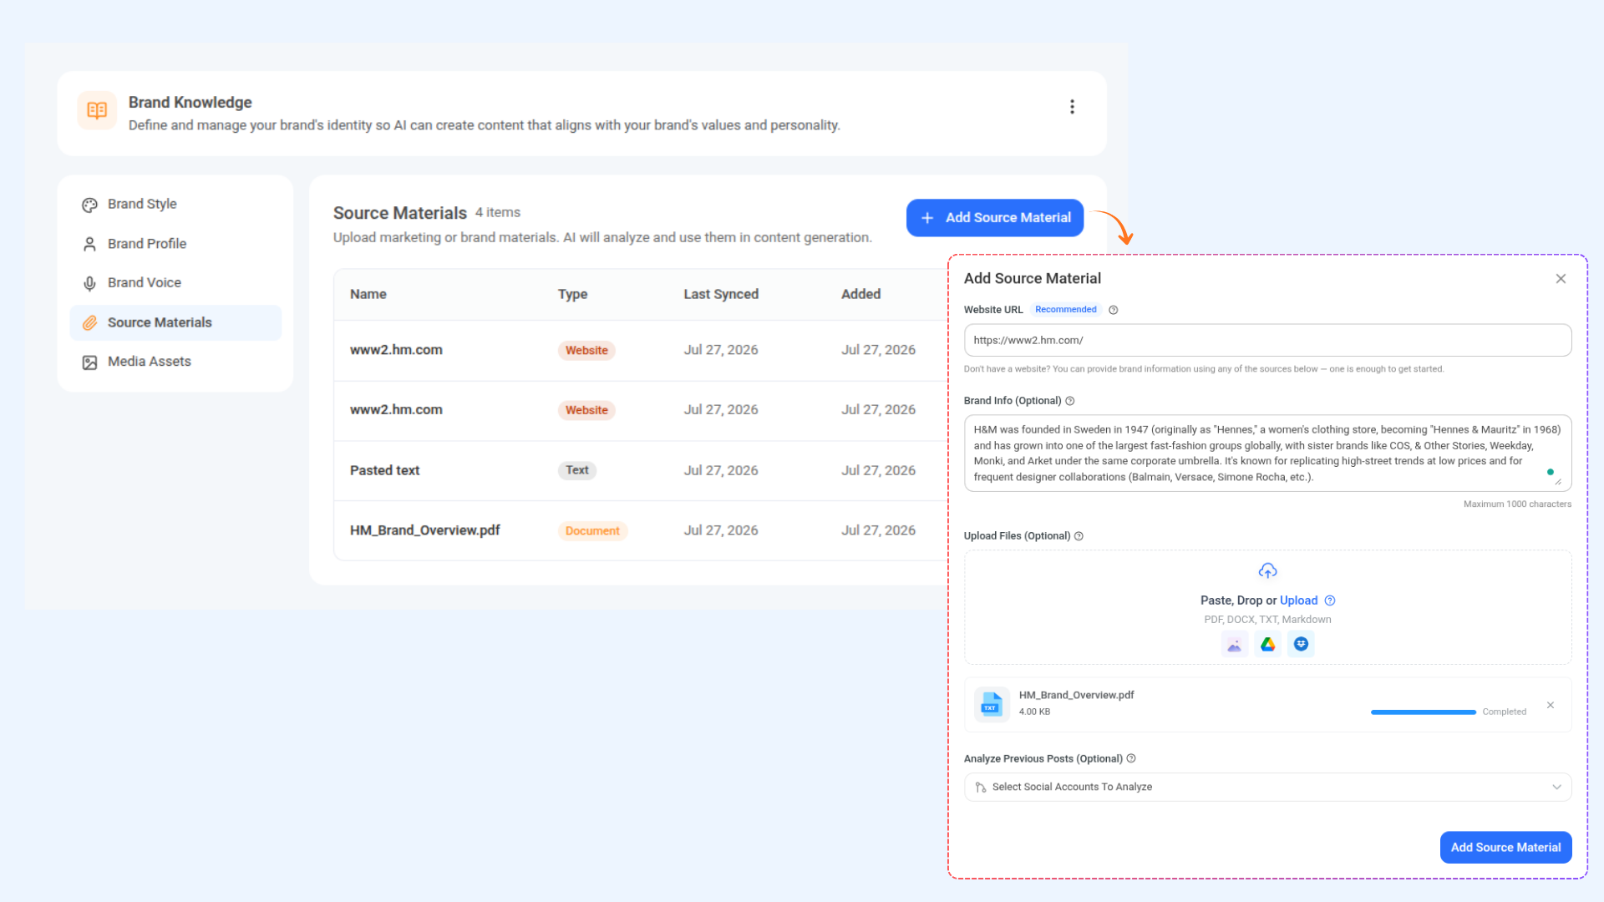
Task: Open the Brand Knowledge three-dot options menu
Action: pyautogui.click(x=1072, y=107)
